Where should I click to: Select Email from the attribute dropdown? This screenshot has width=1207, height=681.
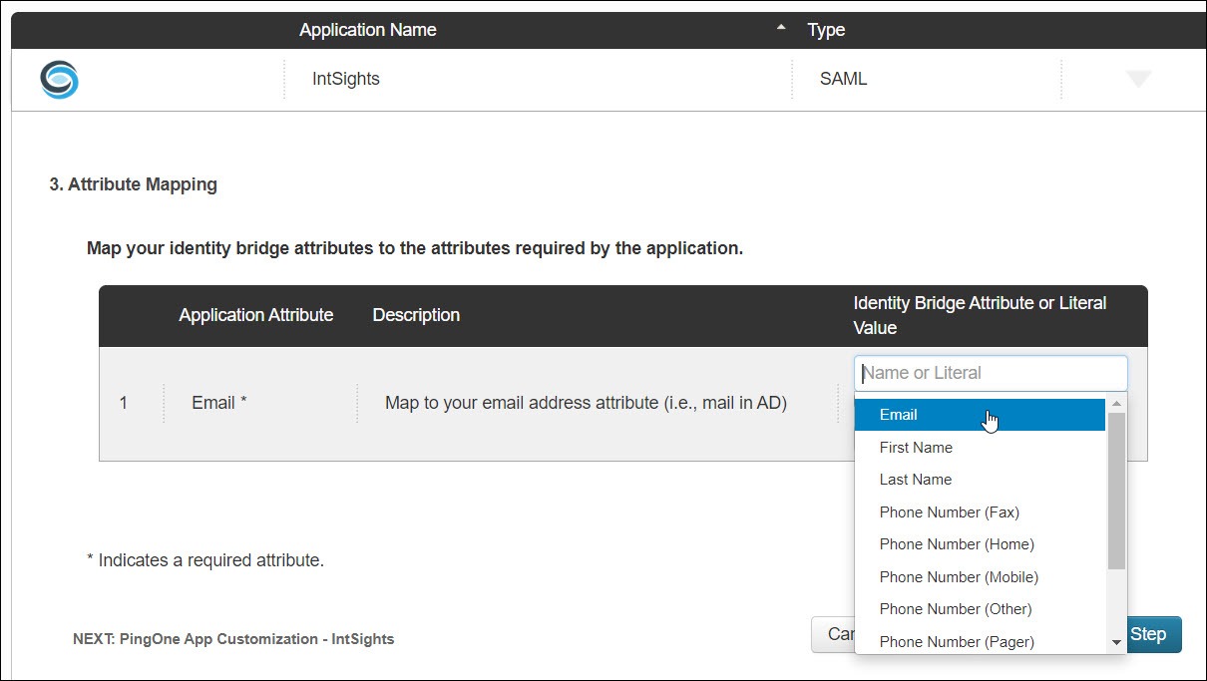[x=899, y=415]
